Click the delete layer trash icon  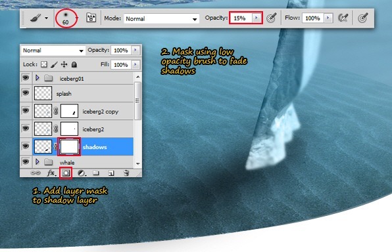[x=126, y=173]
